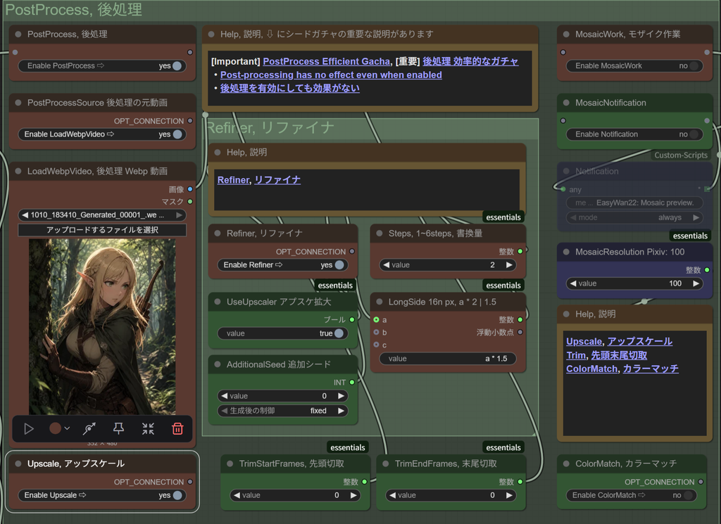Viewport: 721px width, 524px height.
Task: Click the elf image preview thumbnail
Action: 102,326
